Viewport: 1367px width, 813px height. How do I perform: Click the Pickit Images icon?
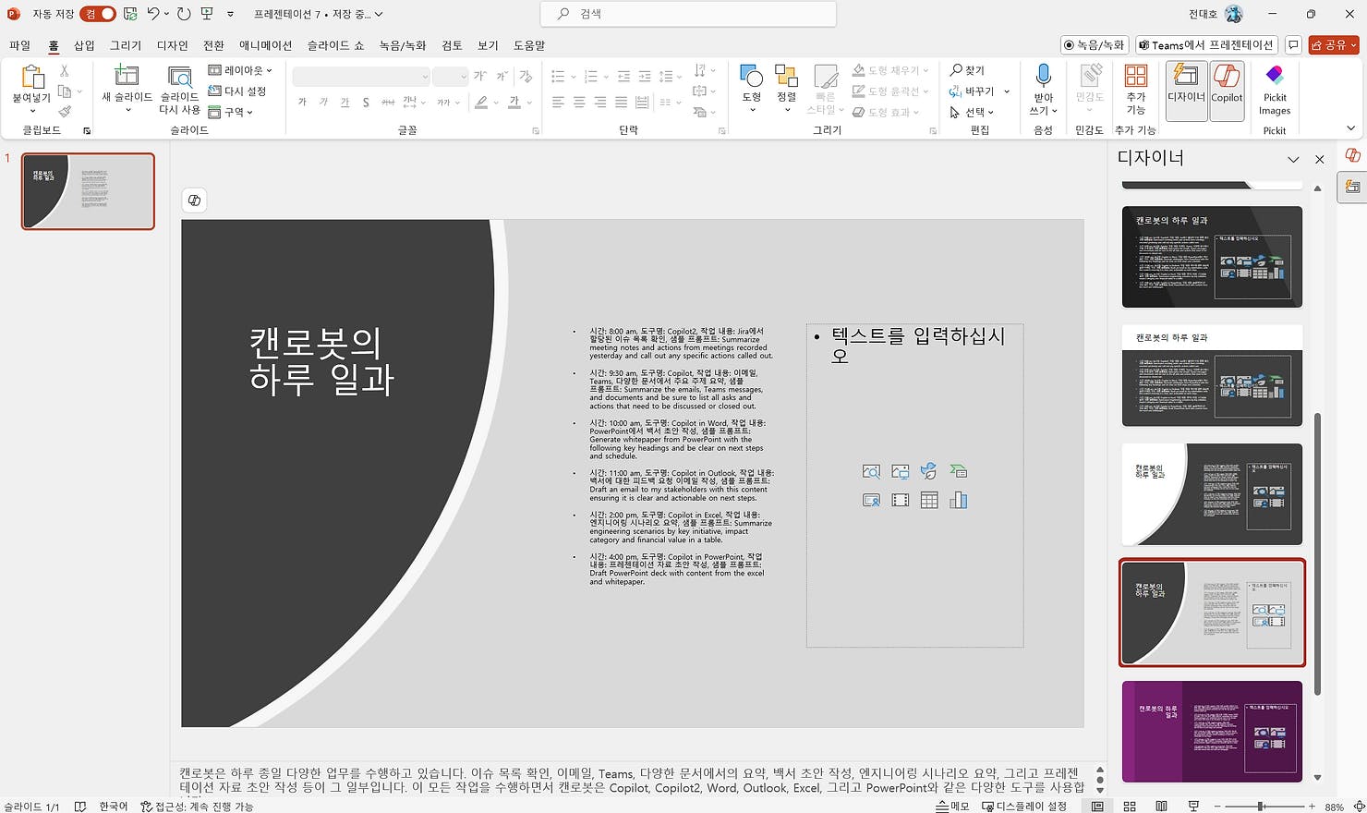coord(1275,91)
